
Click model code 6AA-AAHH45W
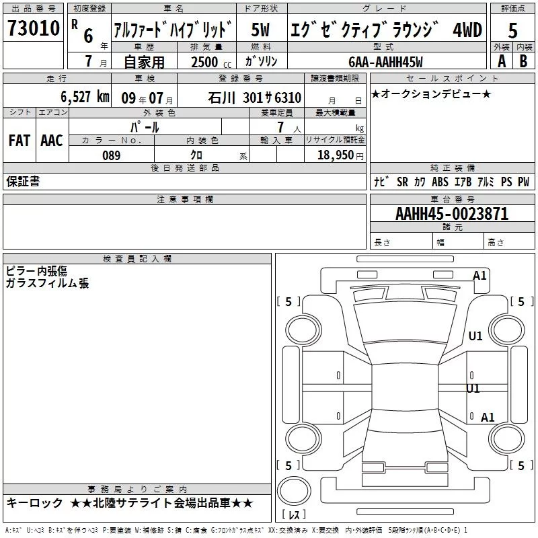[x=385, y=62]
